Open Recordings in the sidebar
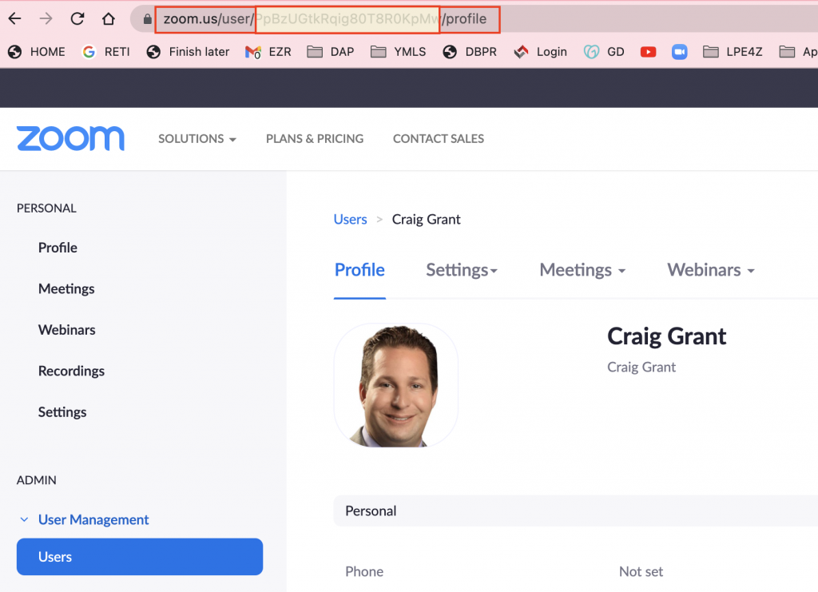This screenshot has width=818, height=592. [71, 371]
